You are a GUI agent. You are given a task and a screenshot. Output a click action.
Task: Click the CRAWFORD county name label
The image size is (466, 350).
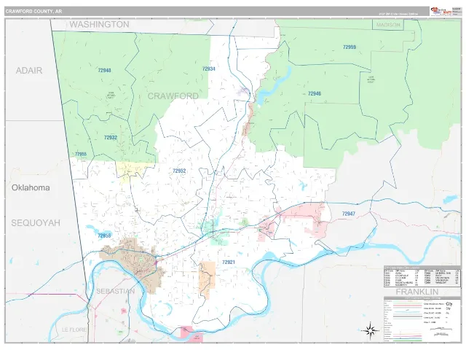click(x=173, y=96)
